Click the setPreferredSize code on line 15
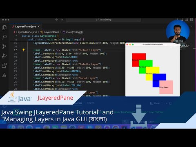Viewport: 196px width, 147px height. (79, 43)
